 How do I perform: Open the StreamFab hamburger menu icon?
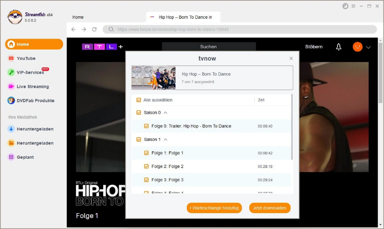click(x=354, y=6)
